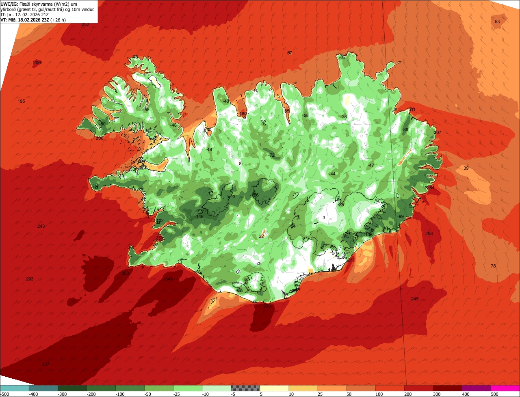Select the '258' value off the east coast

coord(429,233)
